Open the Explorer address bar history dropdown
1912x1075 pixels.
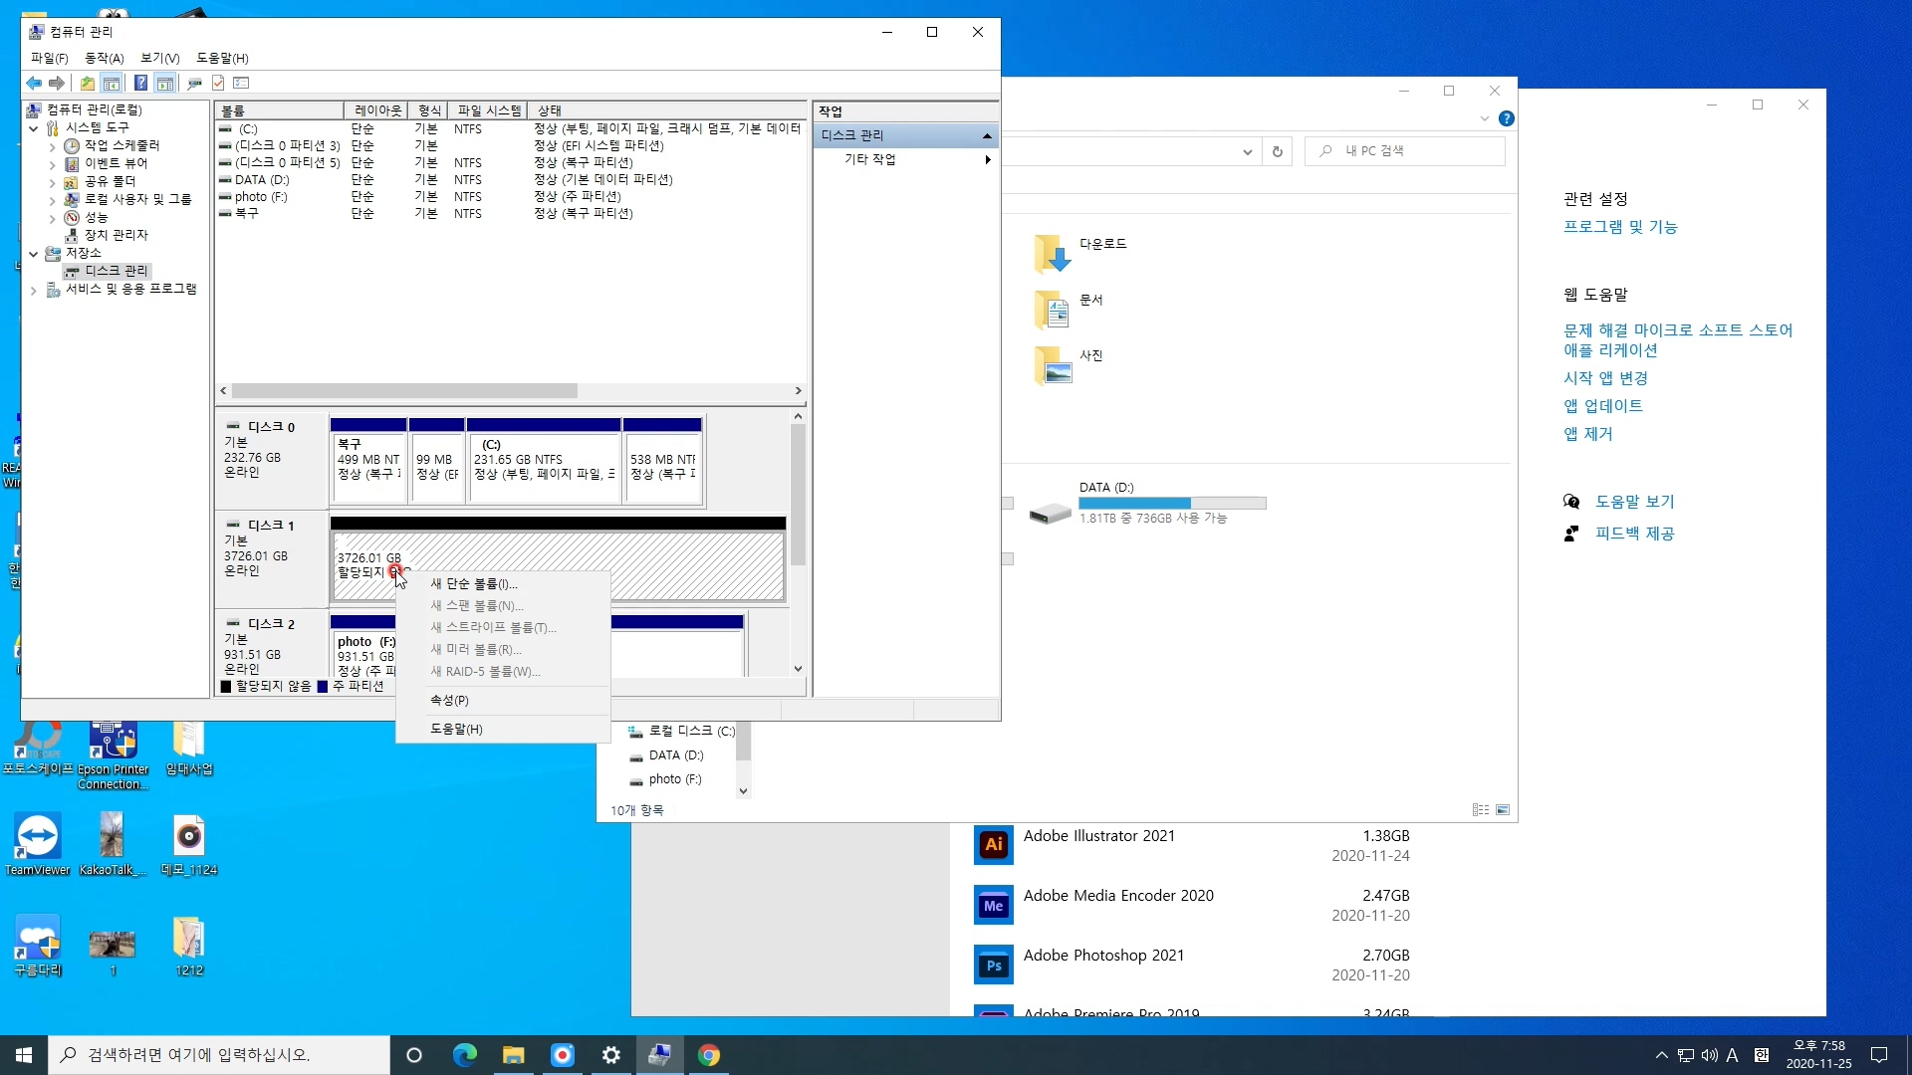pos(1247,151)
